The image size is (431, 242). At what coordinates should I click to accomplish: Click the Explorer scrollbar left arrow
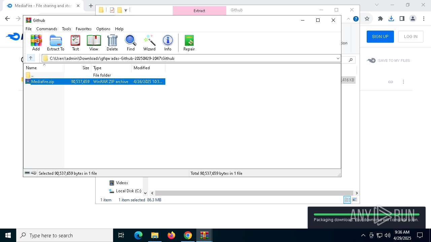pos(152,193)
